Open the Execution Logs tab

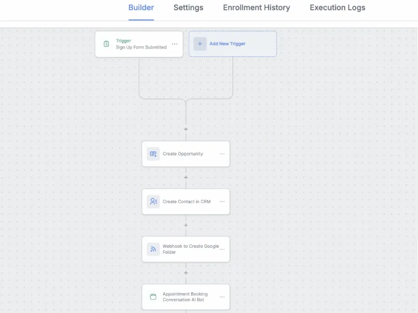click(337, 8)
